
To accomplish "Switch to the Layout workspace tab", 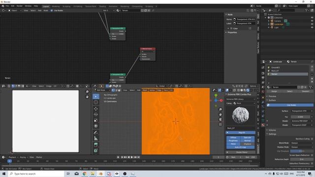I will pyautogui.click(x=46, y=6).
